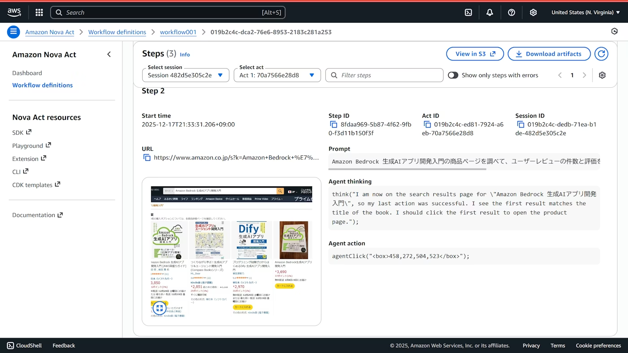
Task: Refresh the steps list
Action: pos(601,54)
